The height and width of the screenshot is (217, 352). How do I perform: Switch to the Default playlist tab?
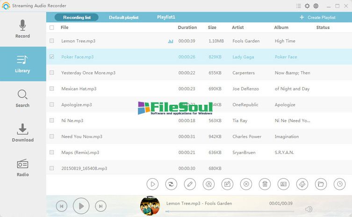[x=123, y=17]
